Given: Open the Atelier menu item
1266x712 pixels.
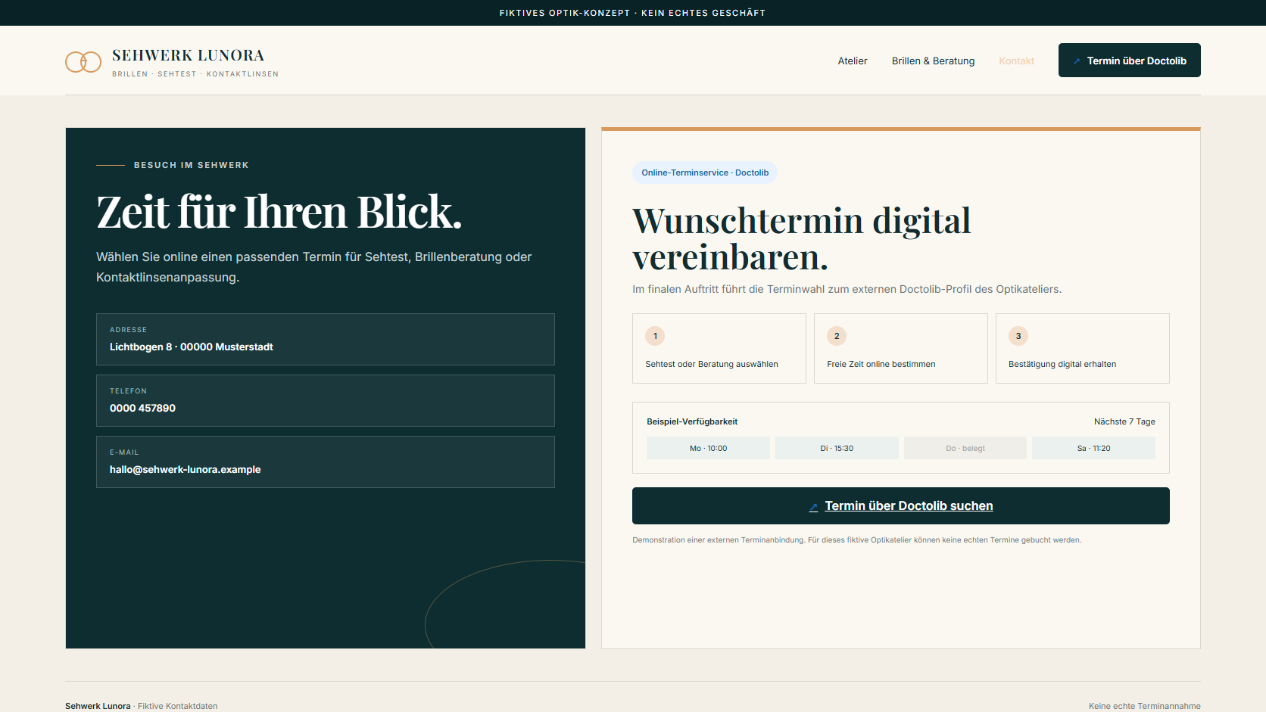Looking at the screenshot, I should point(853,61).
